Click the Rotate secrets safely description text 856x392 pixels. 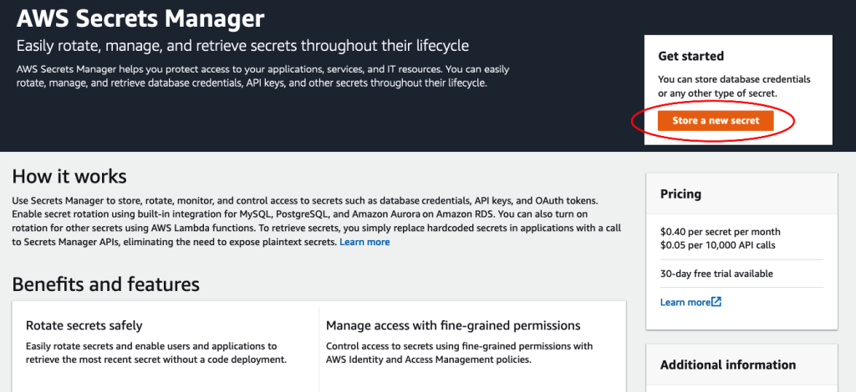tap(155, 353)
